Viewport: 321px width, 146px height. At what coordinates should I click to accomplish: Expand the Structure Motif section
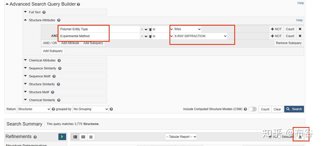[x=39, y=92]
